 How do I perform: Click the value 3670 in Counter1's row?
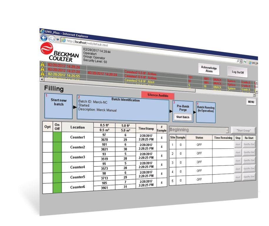(x=104, y=139)
